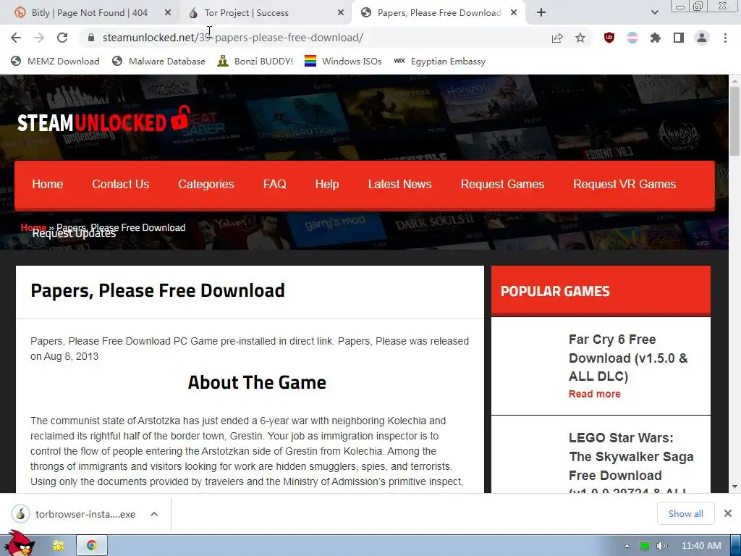The width and height of the screenshot is (741, 556).
Task: Open FAQ in site menu
Action: 274,185
